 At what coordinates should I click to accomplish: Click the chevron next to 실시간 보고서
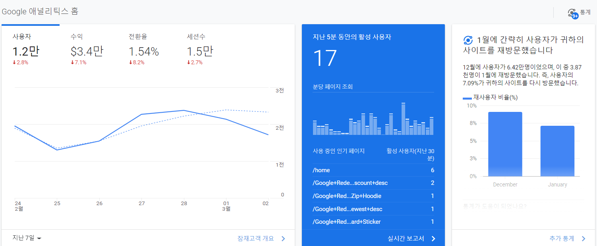[433, 238]
